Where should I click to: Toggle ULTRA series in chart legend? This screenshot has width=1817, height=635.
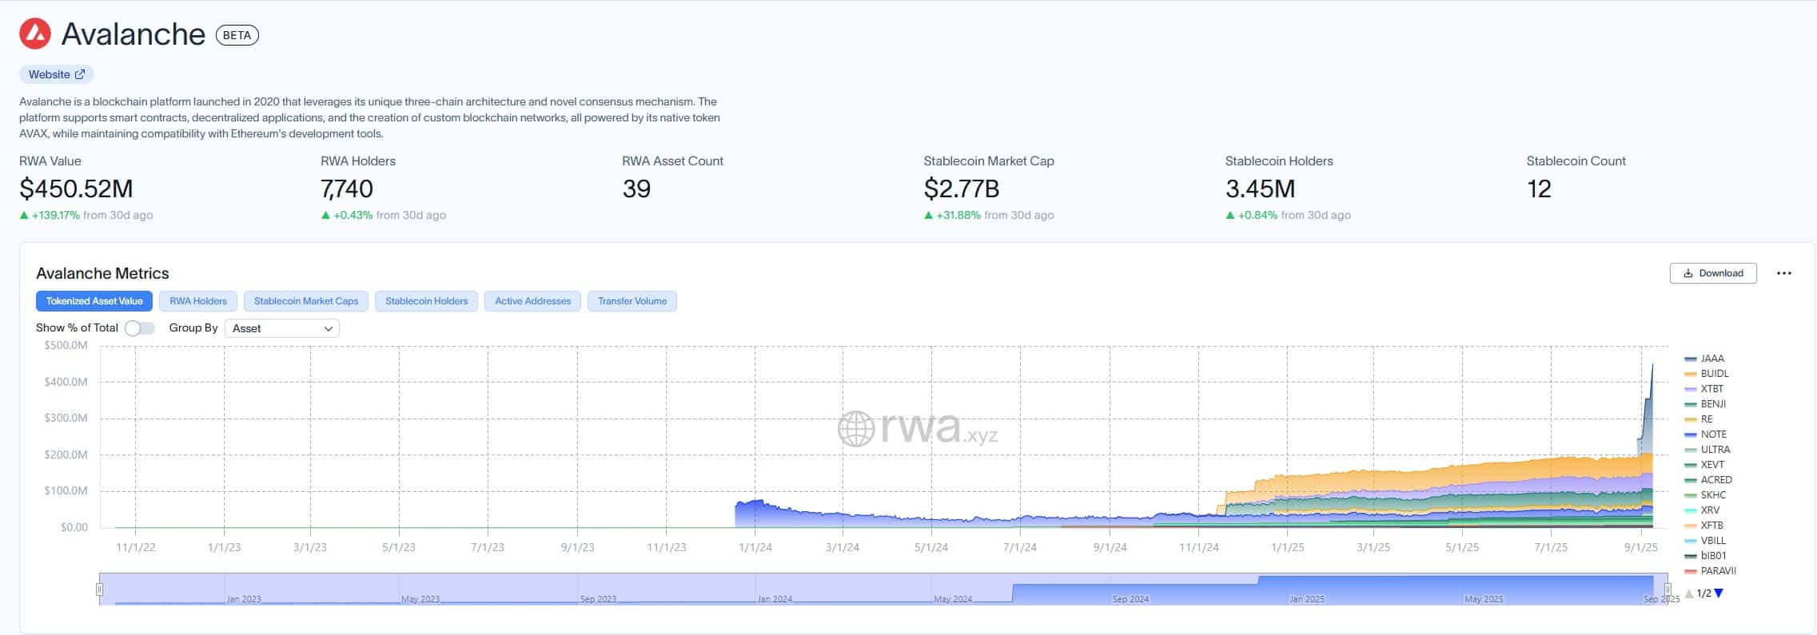(1707, 450)
